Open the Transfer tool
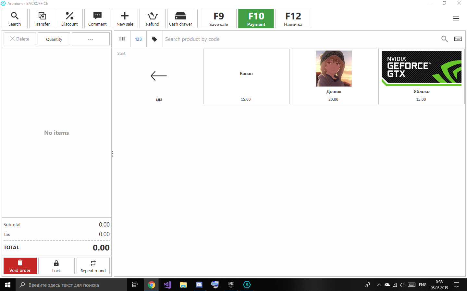 [42, 19]
